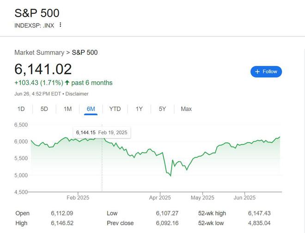
Task: Click the S&P 500 breadcrumb text
Action: click(x=85, y=53)
